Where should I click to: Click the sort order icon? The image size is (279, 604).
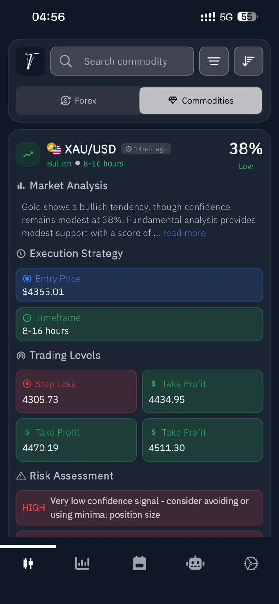pos(248,61)
